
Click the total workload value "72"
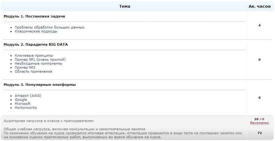(x=259, y=133)
